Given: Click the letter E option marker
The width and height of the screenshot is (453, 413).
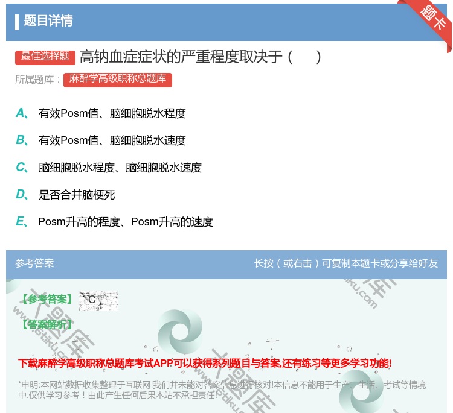Looking at the screenshot, I should [22, 222].
